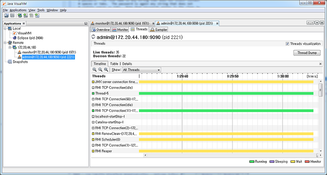Open the View menu
This screenshot has width=327, height=175.
tap(32, 10)
